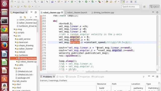Open the Console view tab
Screen dimensions: 161x91
[x=71, y=77]
